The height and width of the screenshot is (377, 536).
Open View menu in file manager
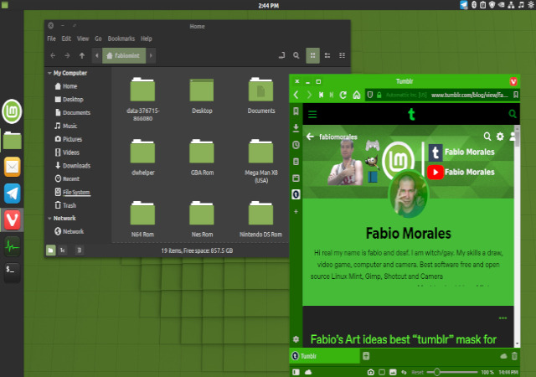(x=83, y=39)
